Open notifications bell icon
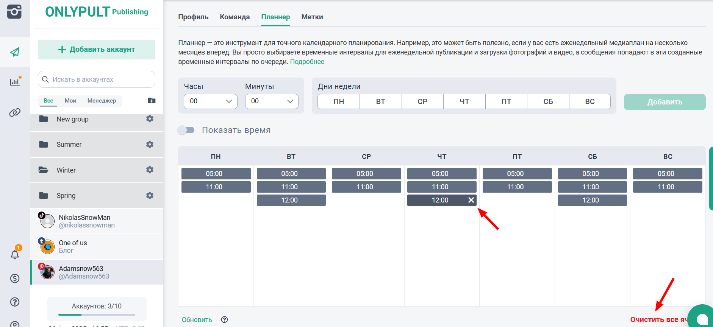The image size is (713, 327). (15, 254)
